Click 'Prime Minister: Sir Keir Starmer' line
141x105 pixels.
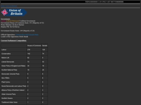coord(13,25)
